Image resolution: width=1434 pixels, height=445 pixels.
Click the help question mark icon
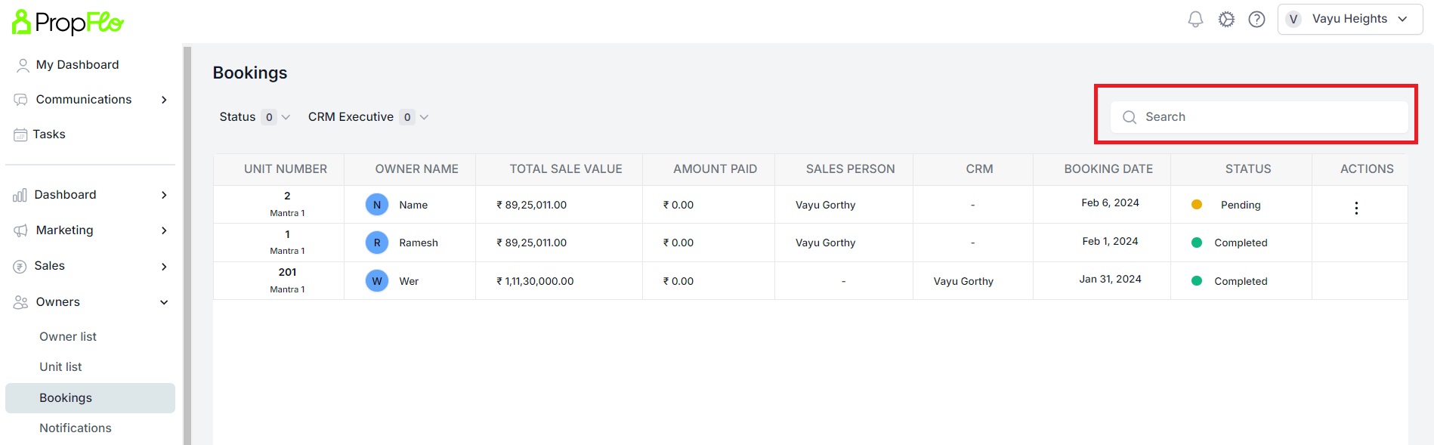[1256, 20]
